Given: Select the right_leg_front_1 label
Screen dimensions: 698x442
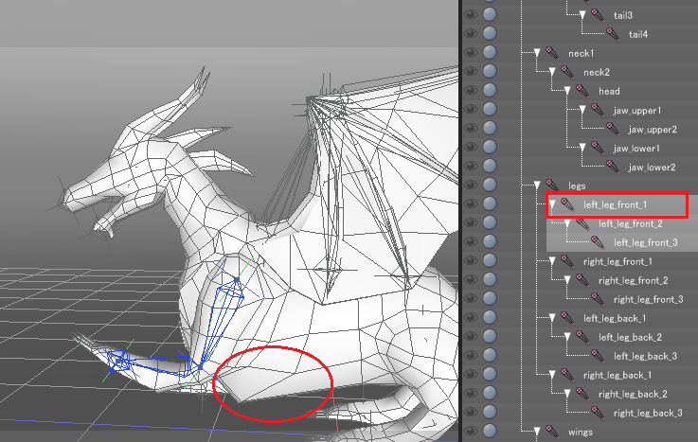Looking at the screenshot, I should point(617,261).
